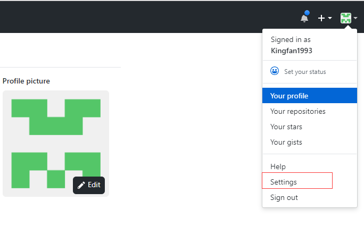
Task: Click the plus create-new icon
Action: 321,18
